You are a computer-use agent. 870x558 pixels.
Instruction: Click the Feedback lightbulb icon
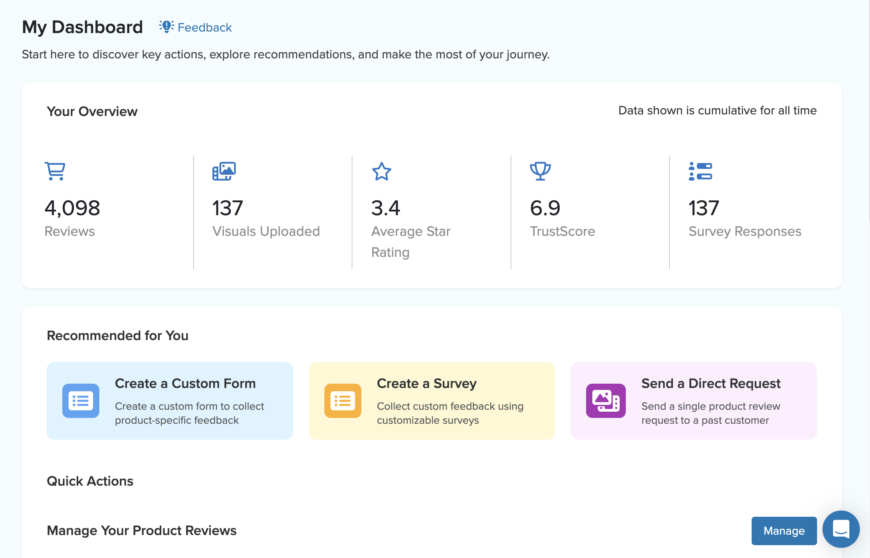pos(166,27)
